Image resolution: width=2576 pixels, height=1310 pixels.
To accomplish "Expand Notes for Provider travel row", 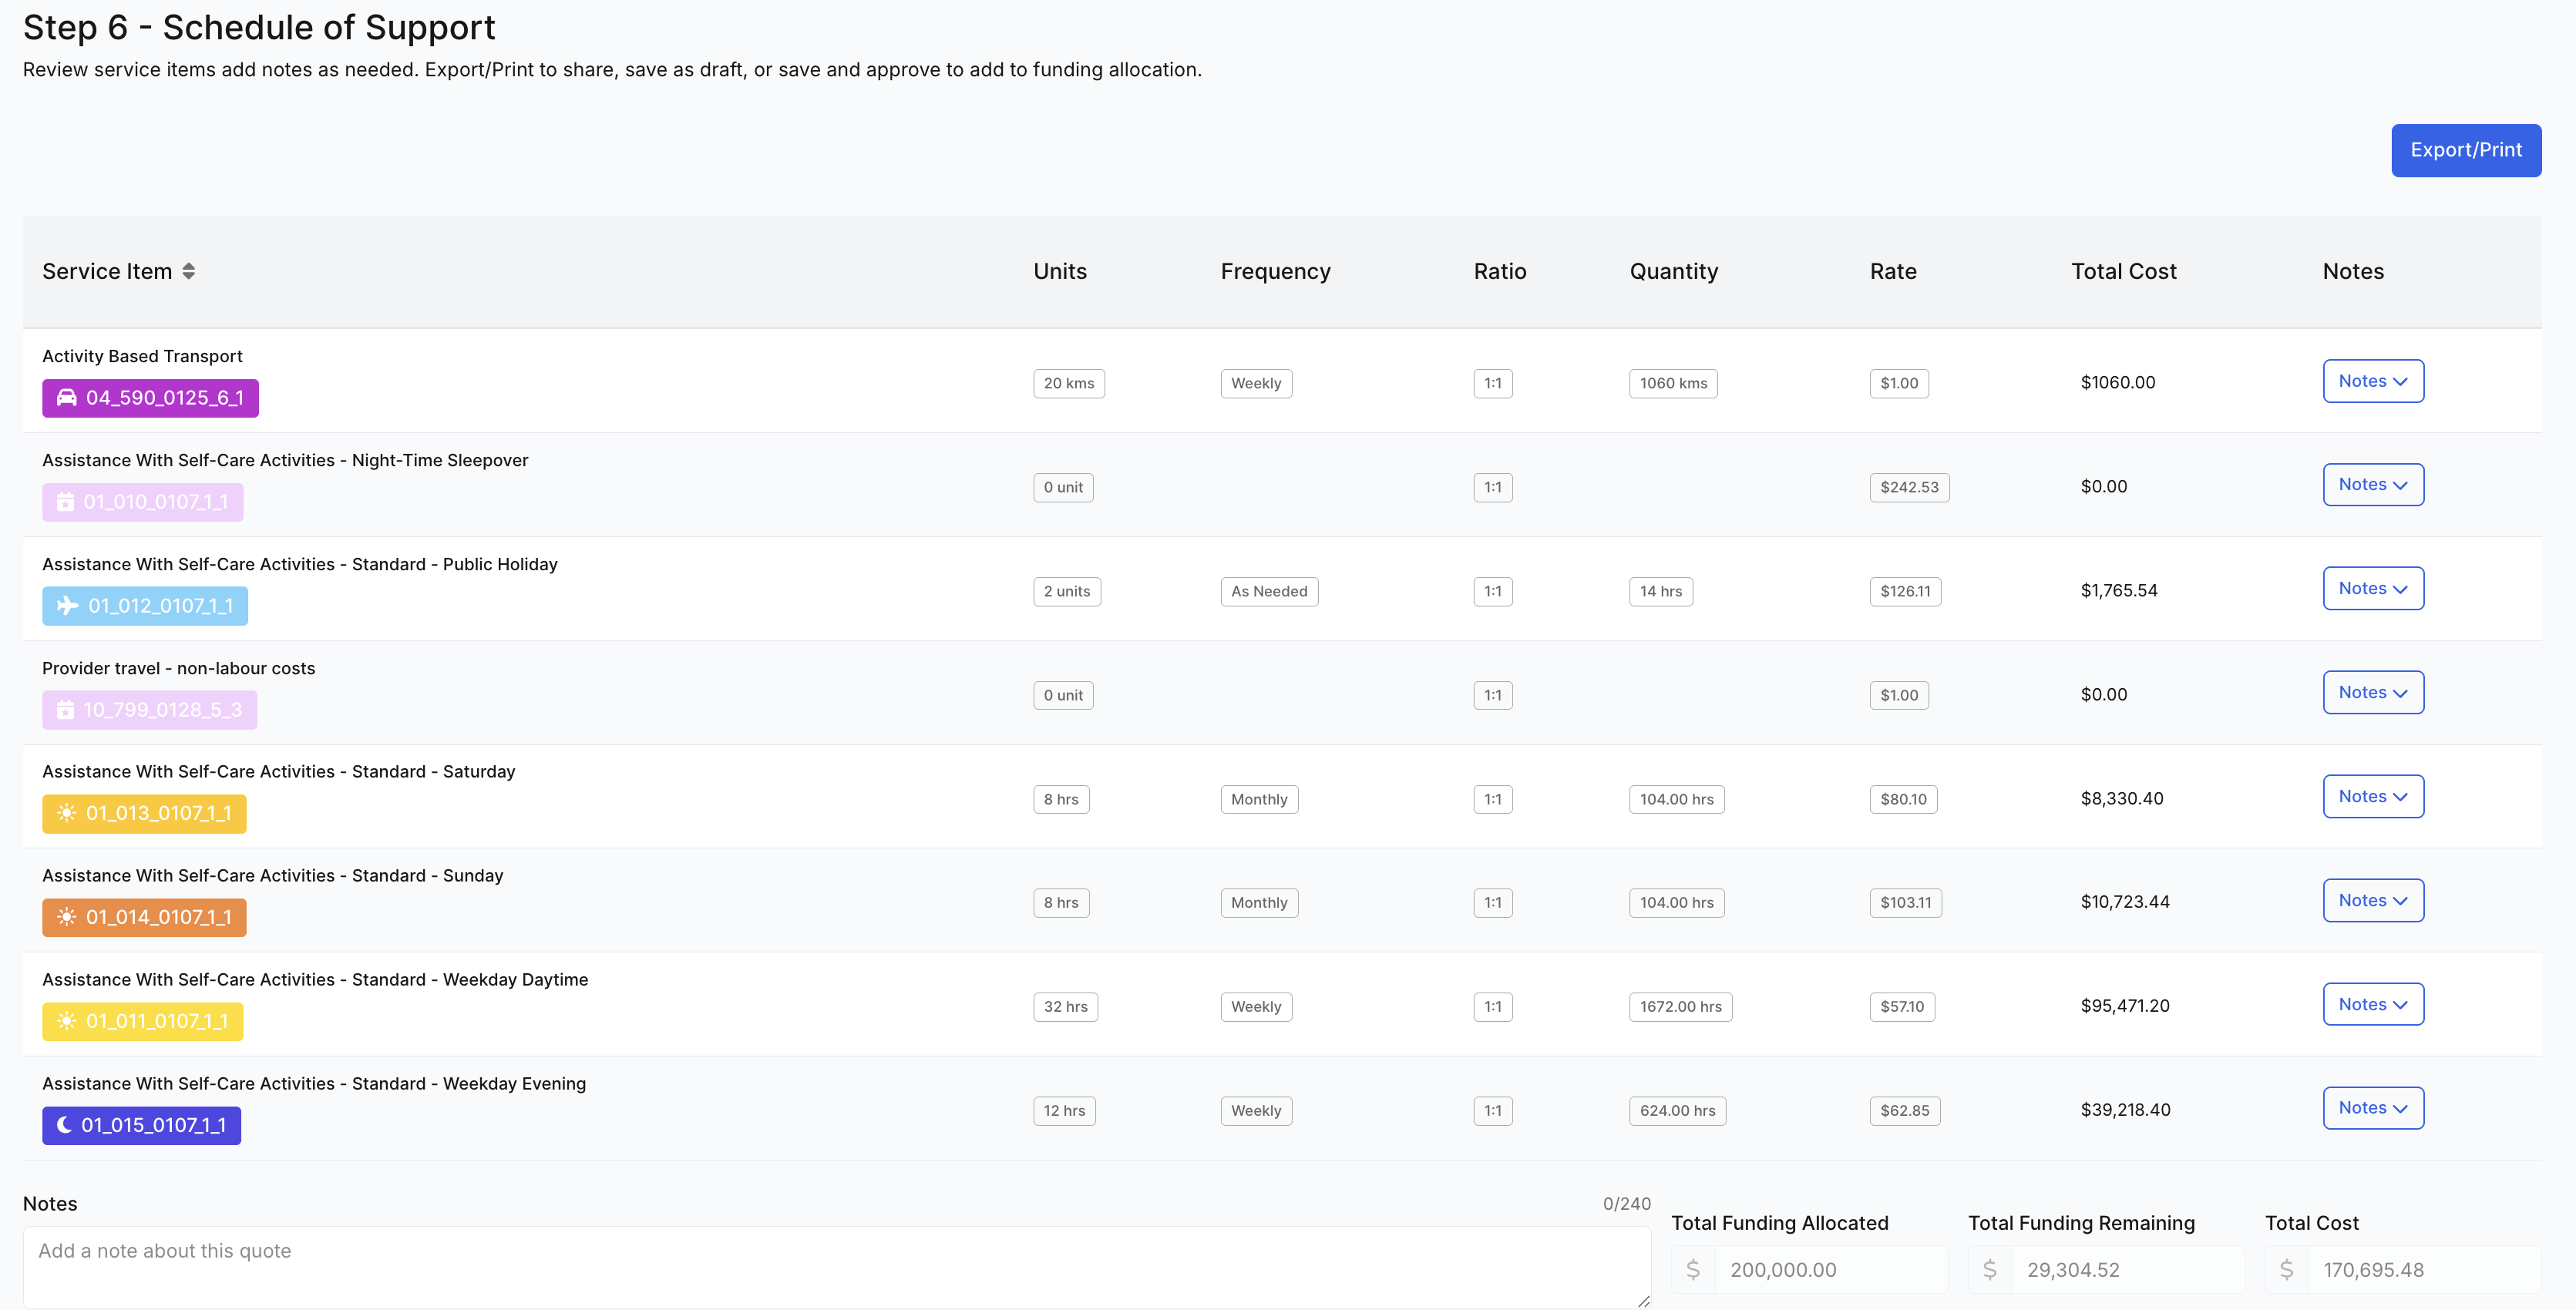I will pos(2373,692).
